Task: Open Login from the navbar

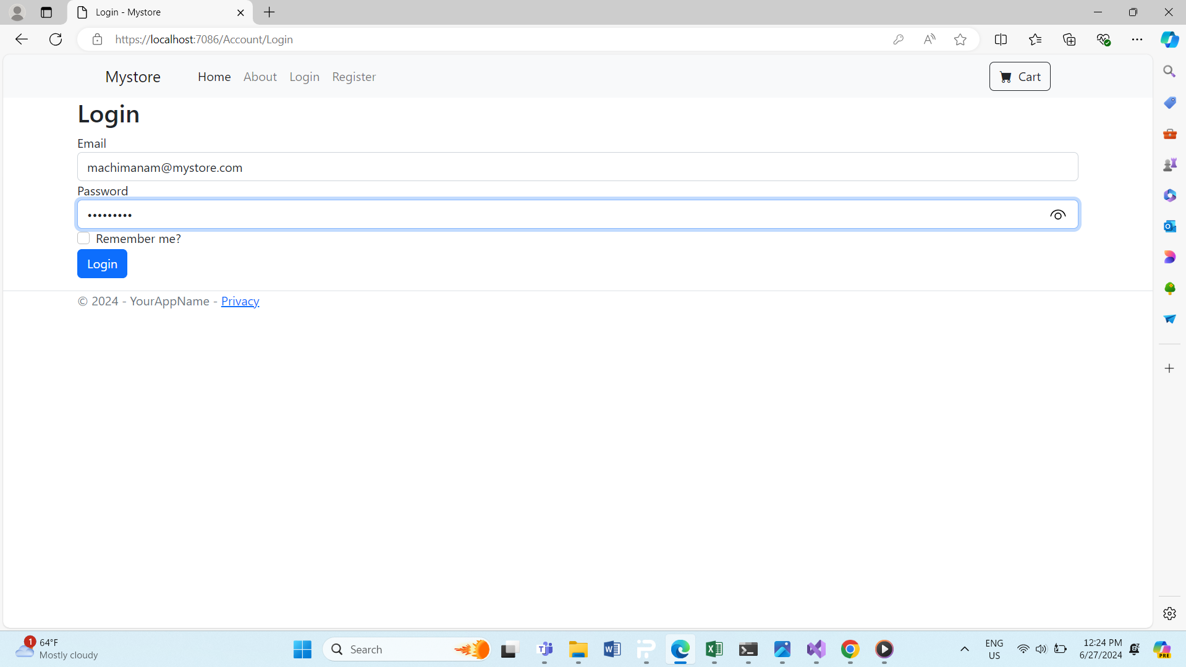Action: tap(305, 77)
